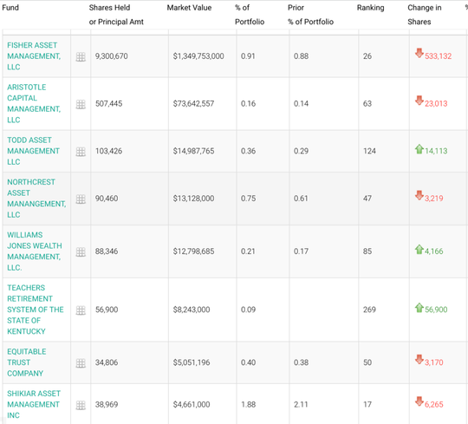Open grid icon for Williams Jones Wealth row
Image resolution: width=468 pixels, height=424 pixels.
(x=81, y=252)
